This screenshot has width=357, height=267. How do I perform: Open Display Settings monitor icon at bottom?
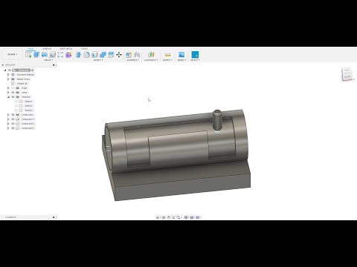pyautogui.click(x=186, y=217)
